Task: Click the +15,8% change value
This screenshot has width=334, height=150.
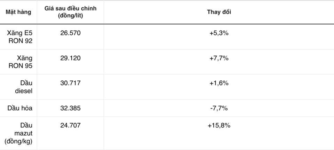Action: click(x=219, y=125)
